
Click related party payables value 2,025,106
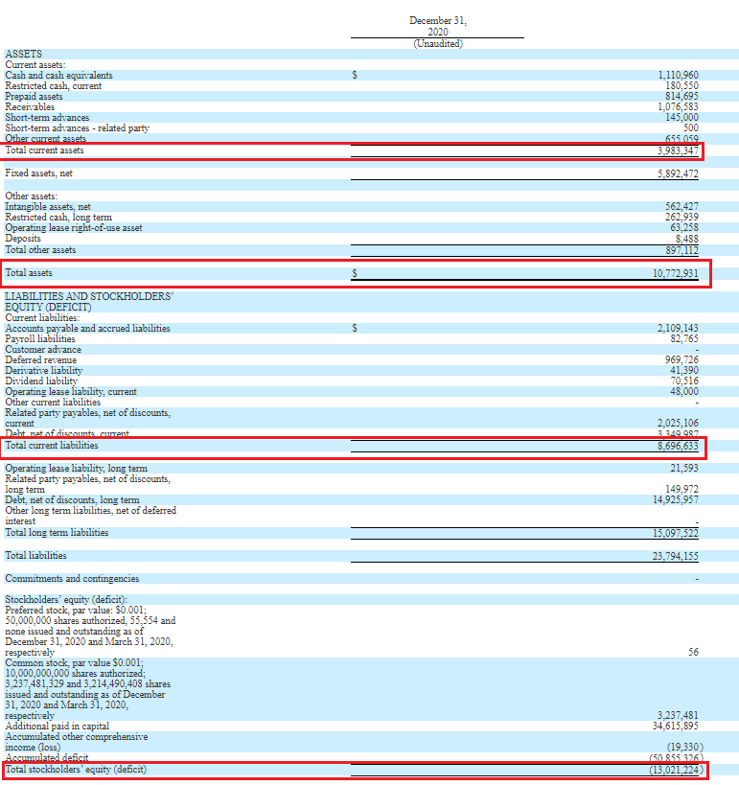click(678, 423)
